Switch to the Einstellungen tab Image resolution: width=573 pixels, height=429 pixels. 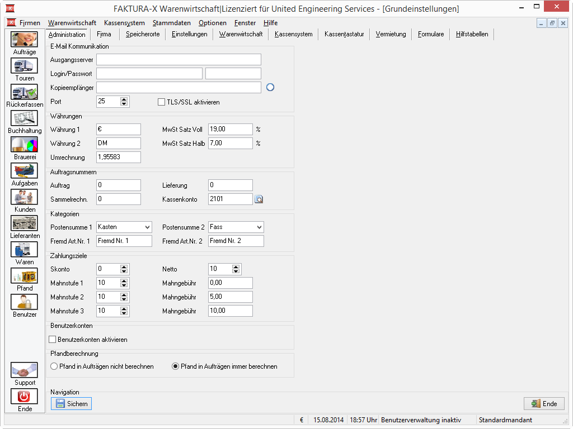click(189, 34)
